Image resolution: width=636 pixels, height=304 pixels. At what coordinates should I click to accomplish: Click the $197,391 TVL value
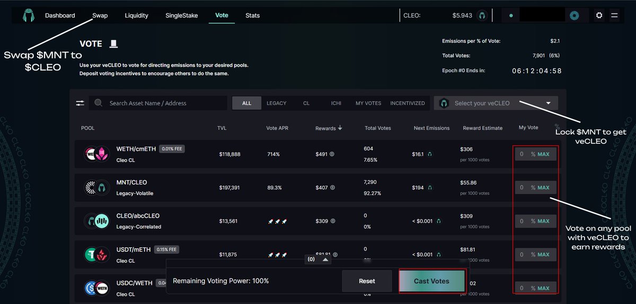(x=229, y=187)
